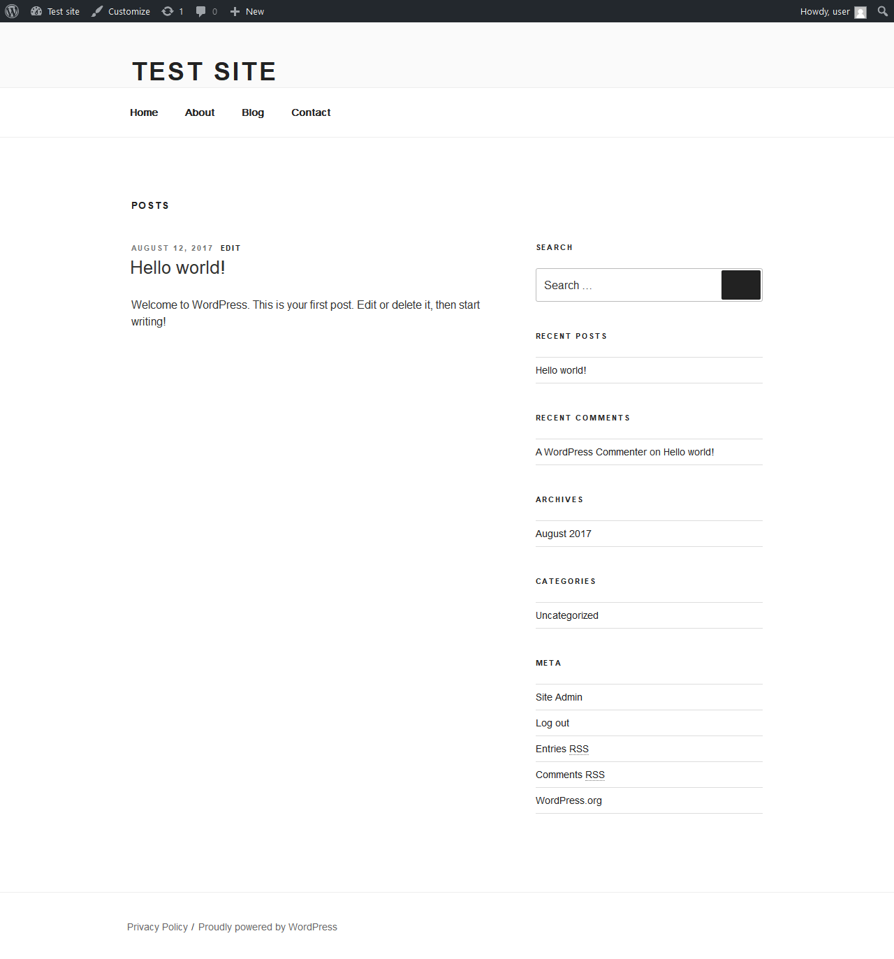Click the user avatar icon
This screenshot has height=959, width=894.
coord(860,12)
